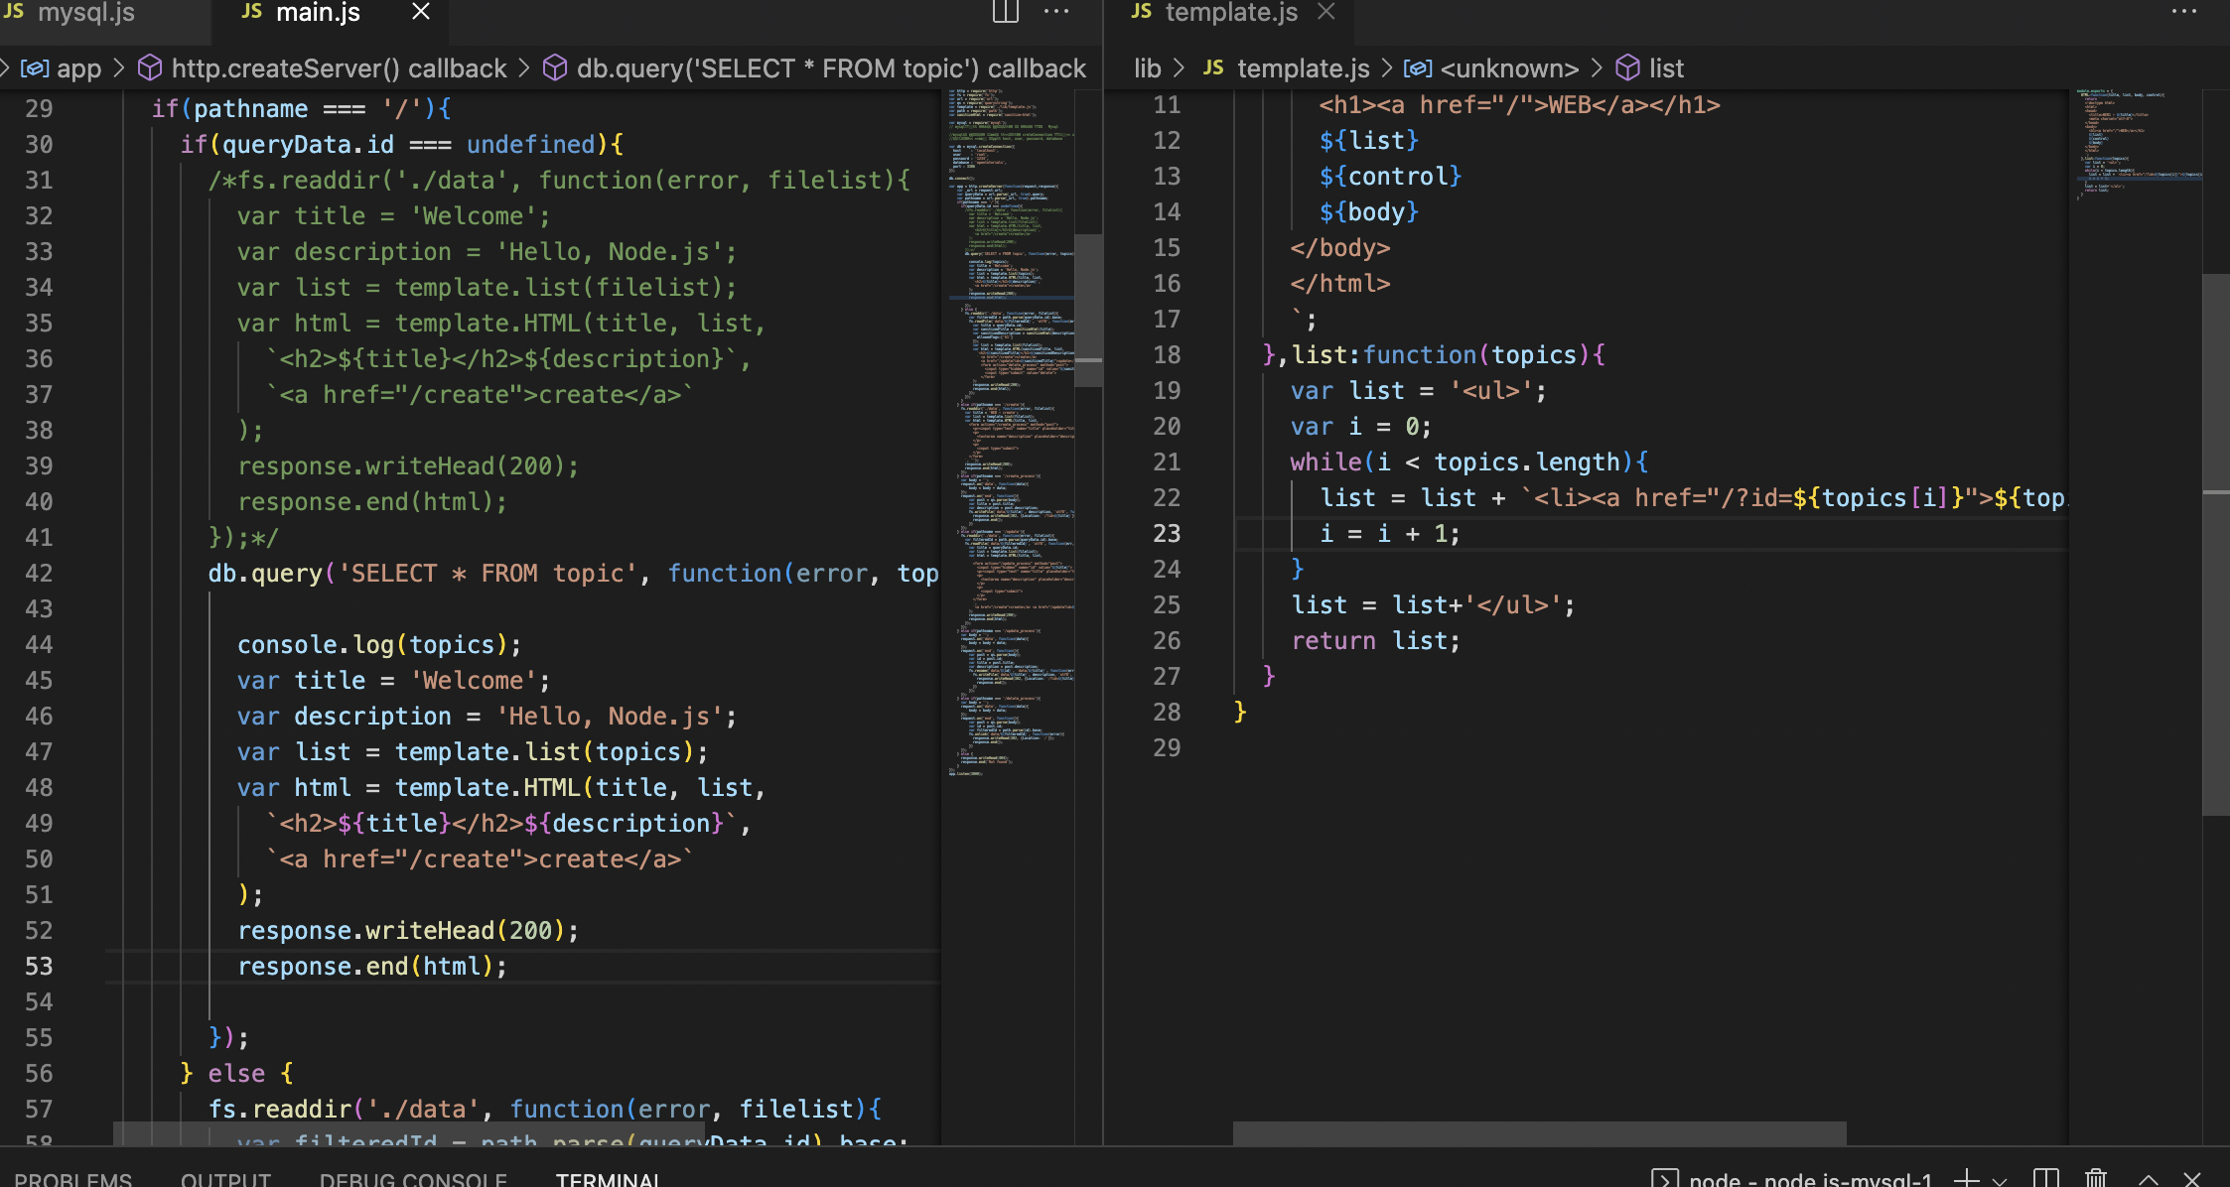This screenshot has width=2230, height=1187.
Task: Click the '} else {' line in main.js
Action: point(236,1074)
